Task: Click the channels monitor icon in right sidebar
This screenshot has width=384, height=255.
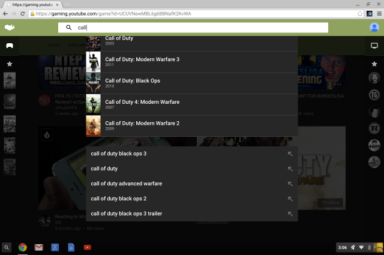Action: pyautogui.click(x=374, y=46)
